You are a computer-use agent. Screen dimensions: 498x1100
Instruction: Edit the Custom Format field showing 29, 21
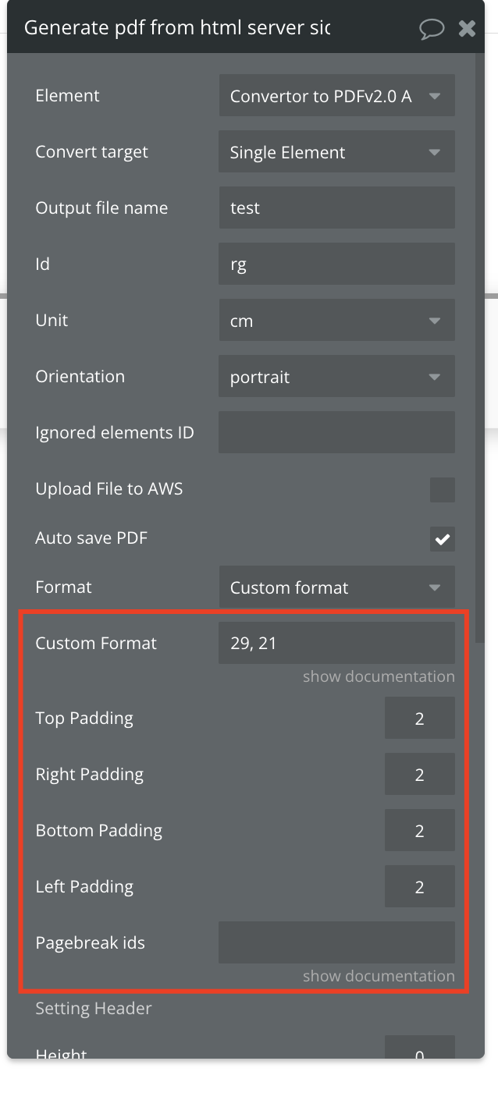(x=336, y=644)
